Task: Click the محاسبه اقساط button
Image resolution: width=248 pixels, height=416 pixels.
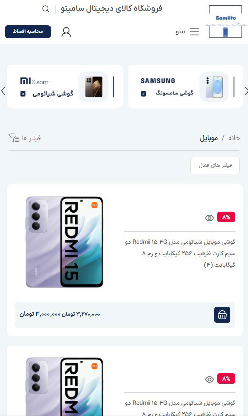Action: tap(28, 32)
